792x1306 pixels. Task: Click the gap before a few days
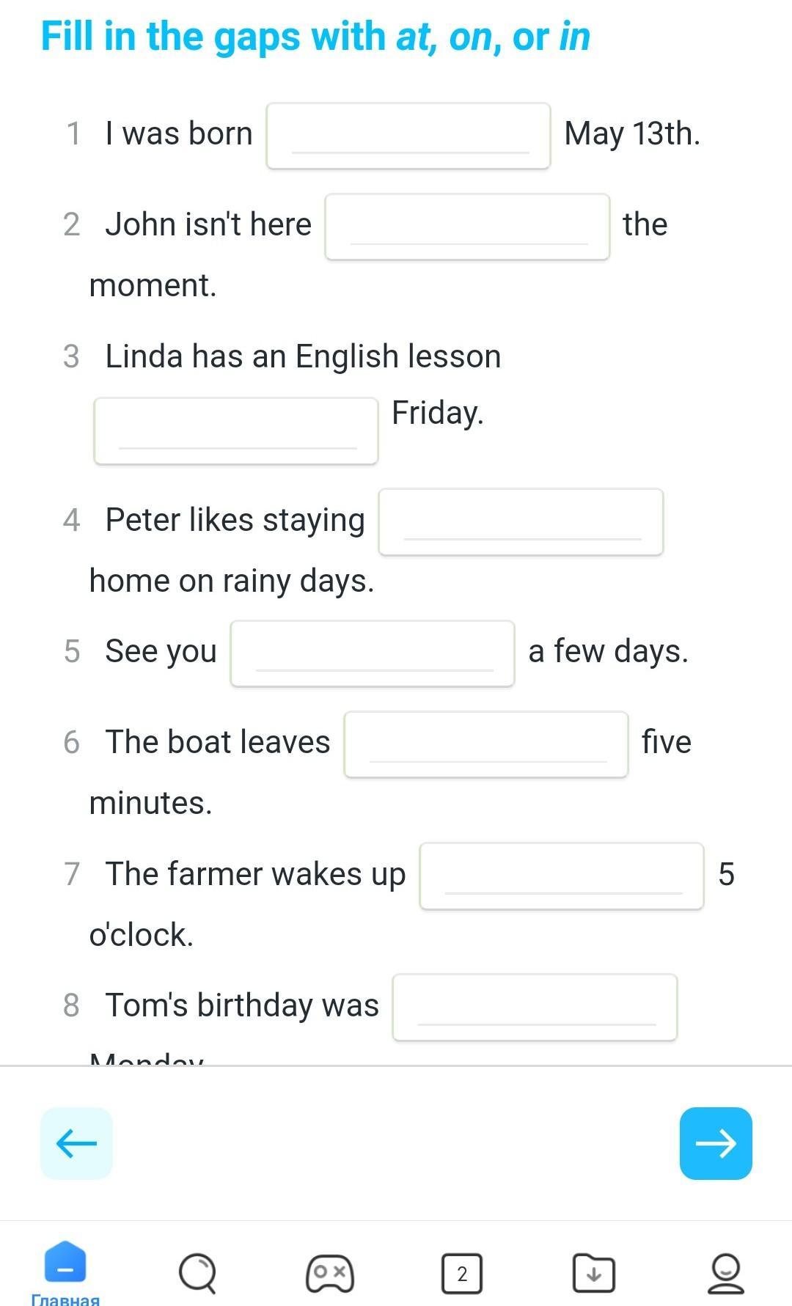tap(373, 653)
